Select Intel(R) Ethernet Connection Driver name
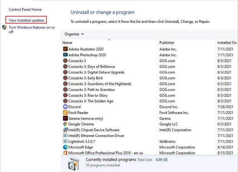 tap(96, 136)
